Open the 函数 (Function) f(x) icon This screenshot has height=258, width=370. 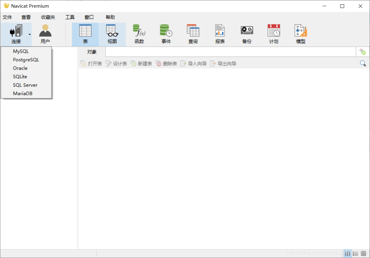pos(139,31)
